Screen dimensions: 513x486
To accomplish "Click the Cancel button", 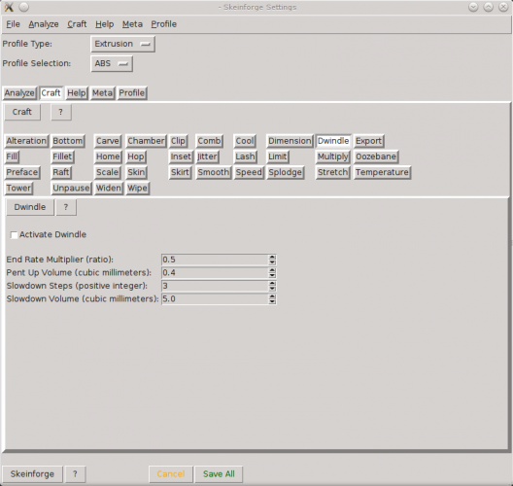I will (x=171, y=474).
